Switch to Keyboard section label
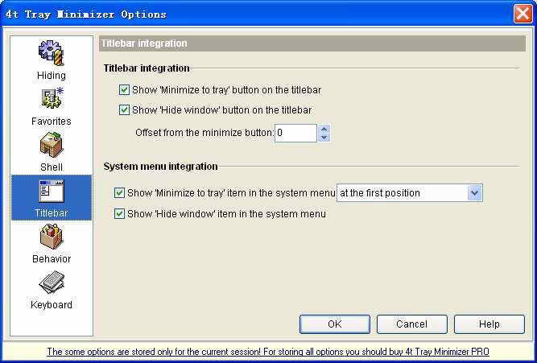The width and height of the screenshot is (537, 363). [52, 305]
